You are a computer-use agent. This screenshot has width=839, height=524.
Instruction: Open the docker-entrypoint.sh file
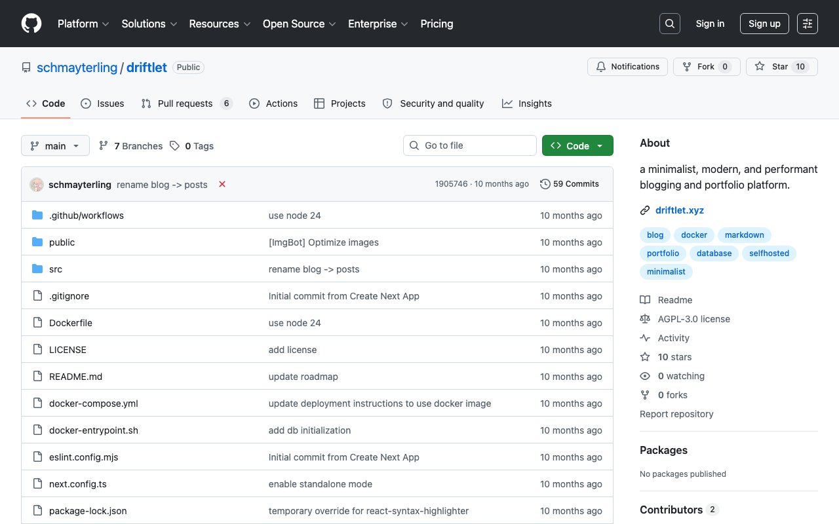94,430
